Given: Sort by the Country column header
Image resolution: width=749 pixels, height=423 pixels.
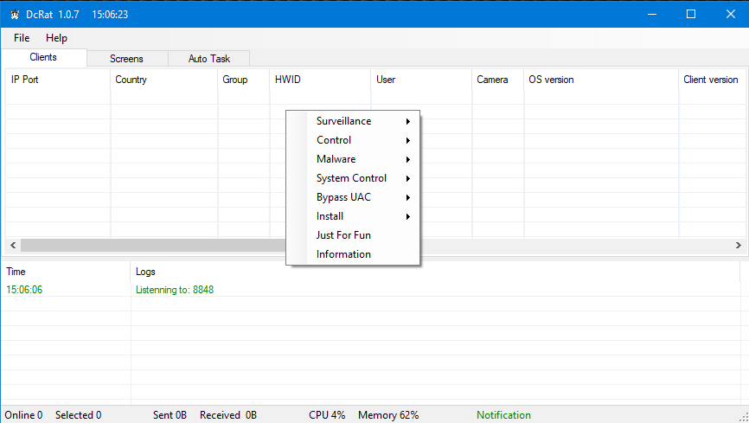Looking at the screenshot, I should tap(163, 80).
